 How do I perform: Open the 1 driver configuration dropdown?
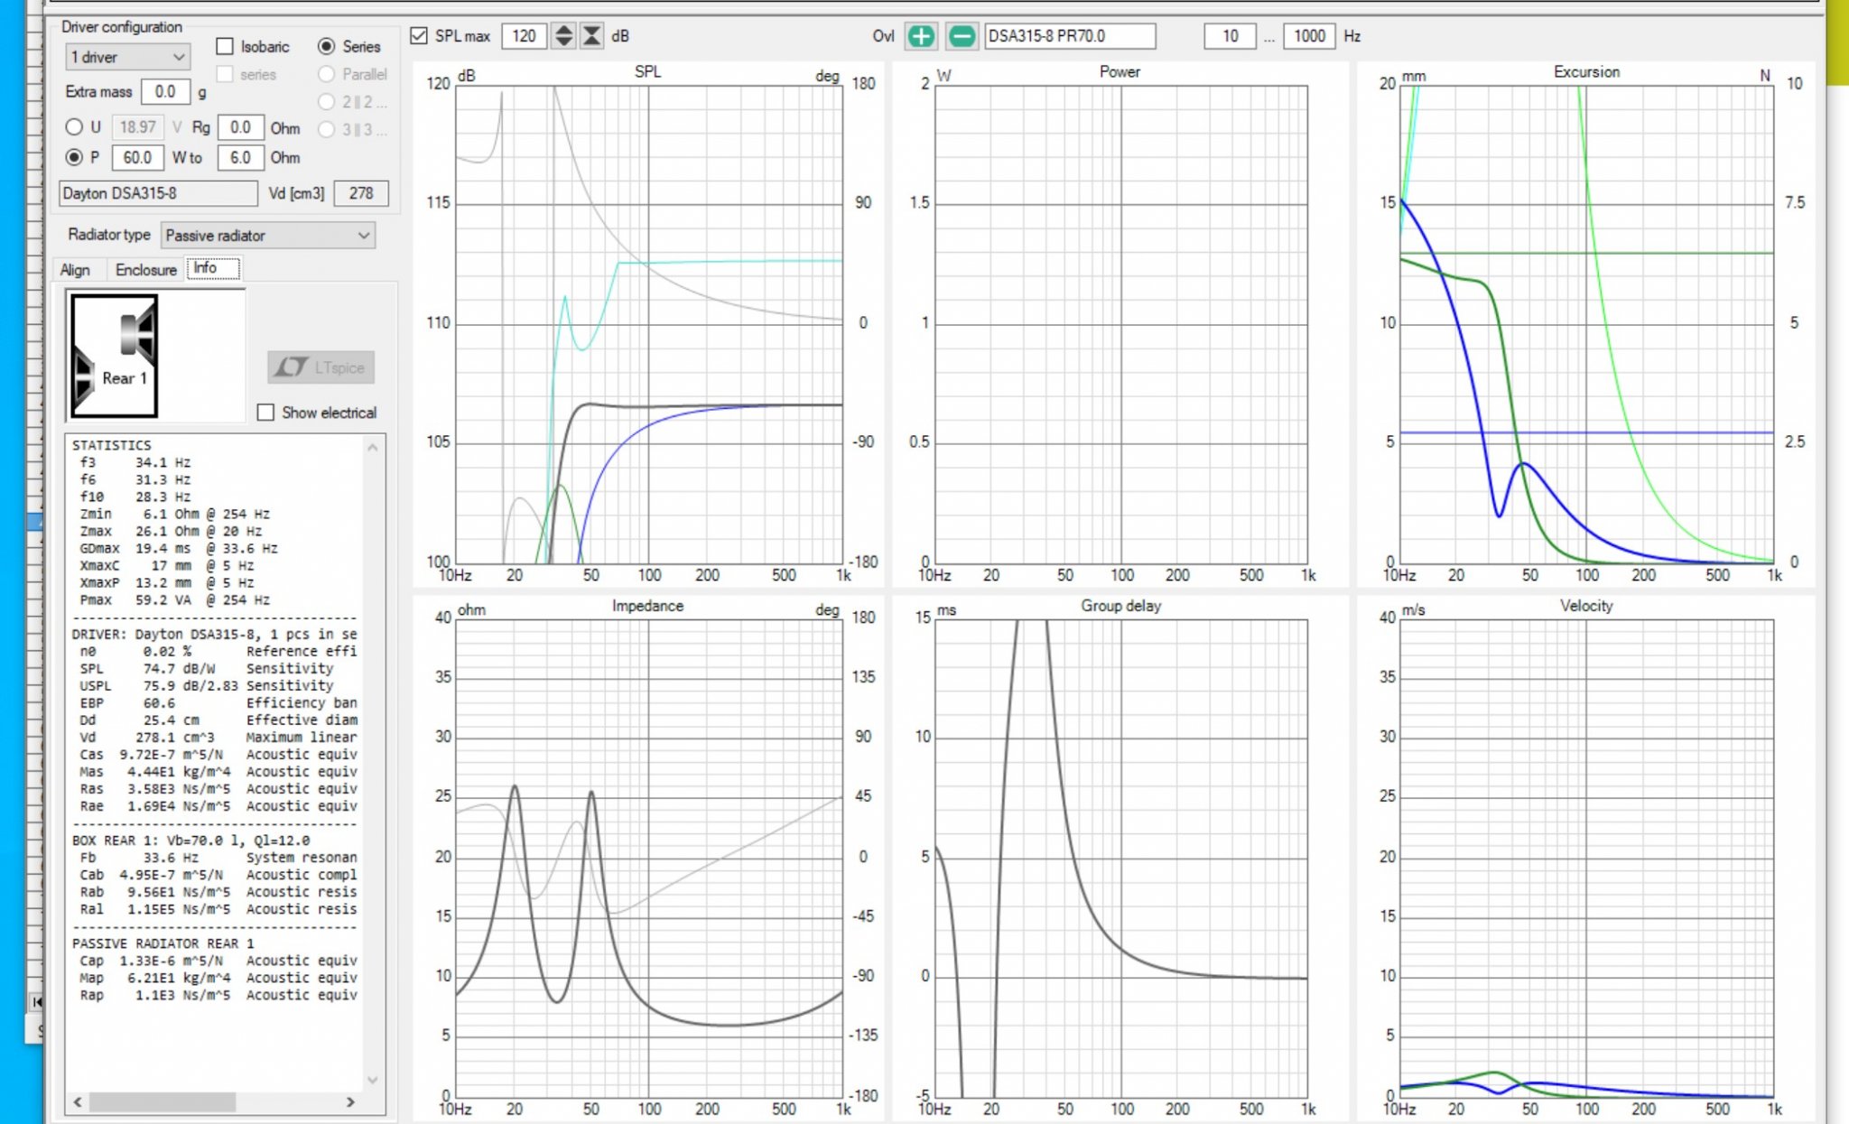tap(127, 57)
